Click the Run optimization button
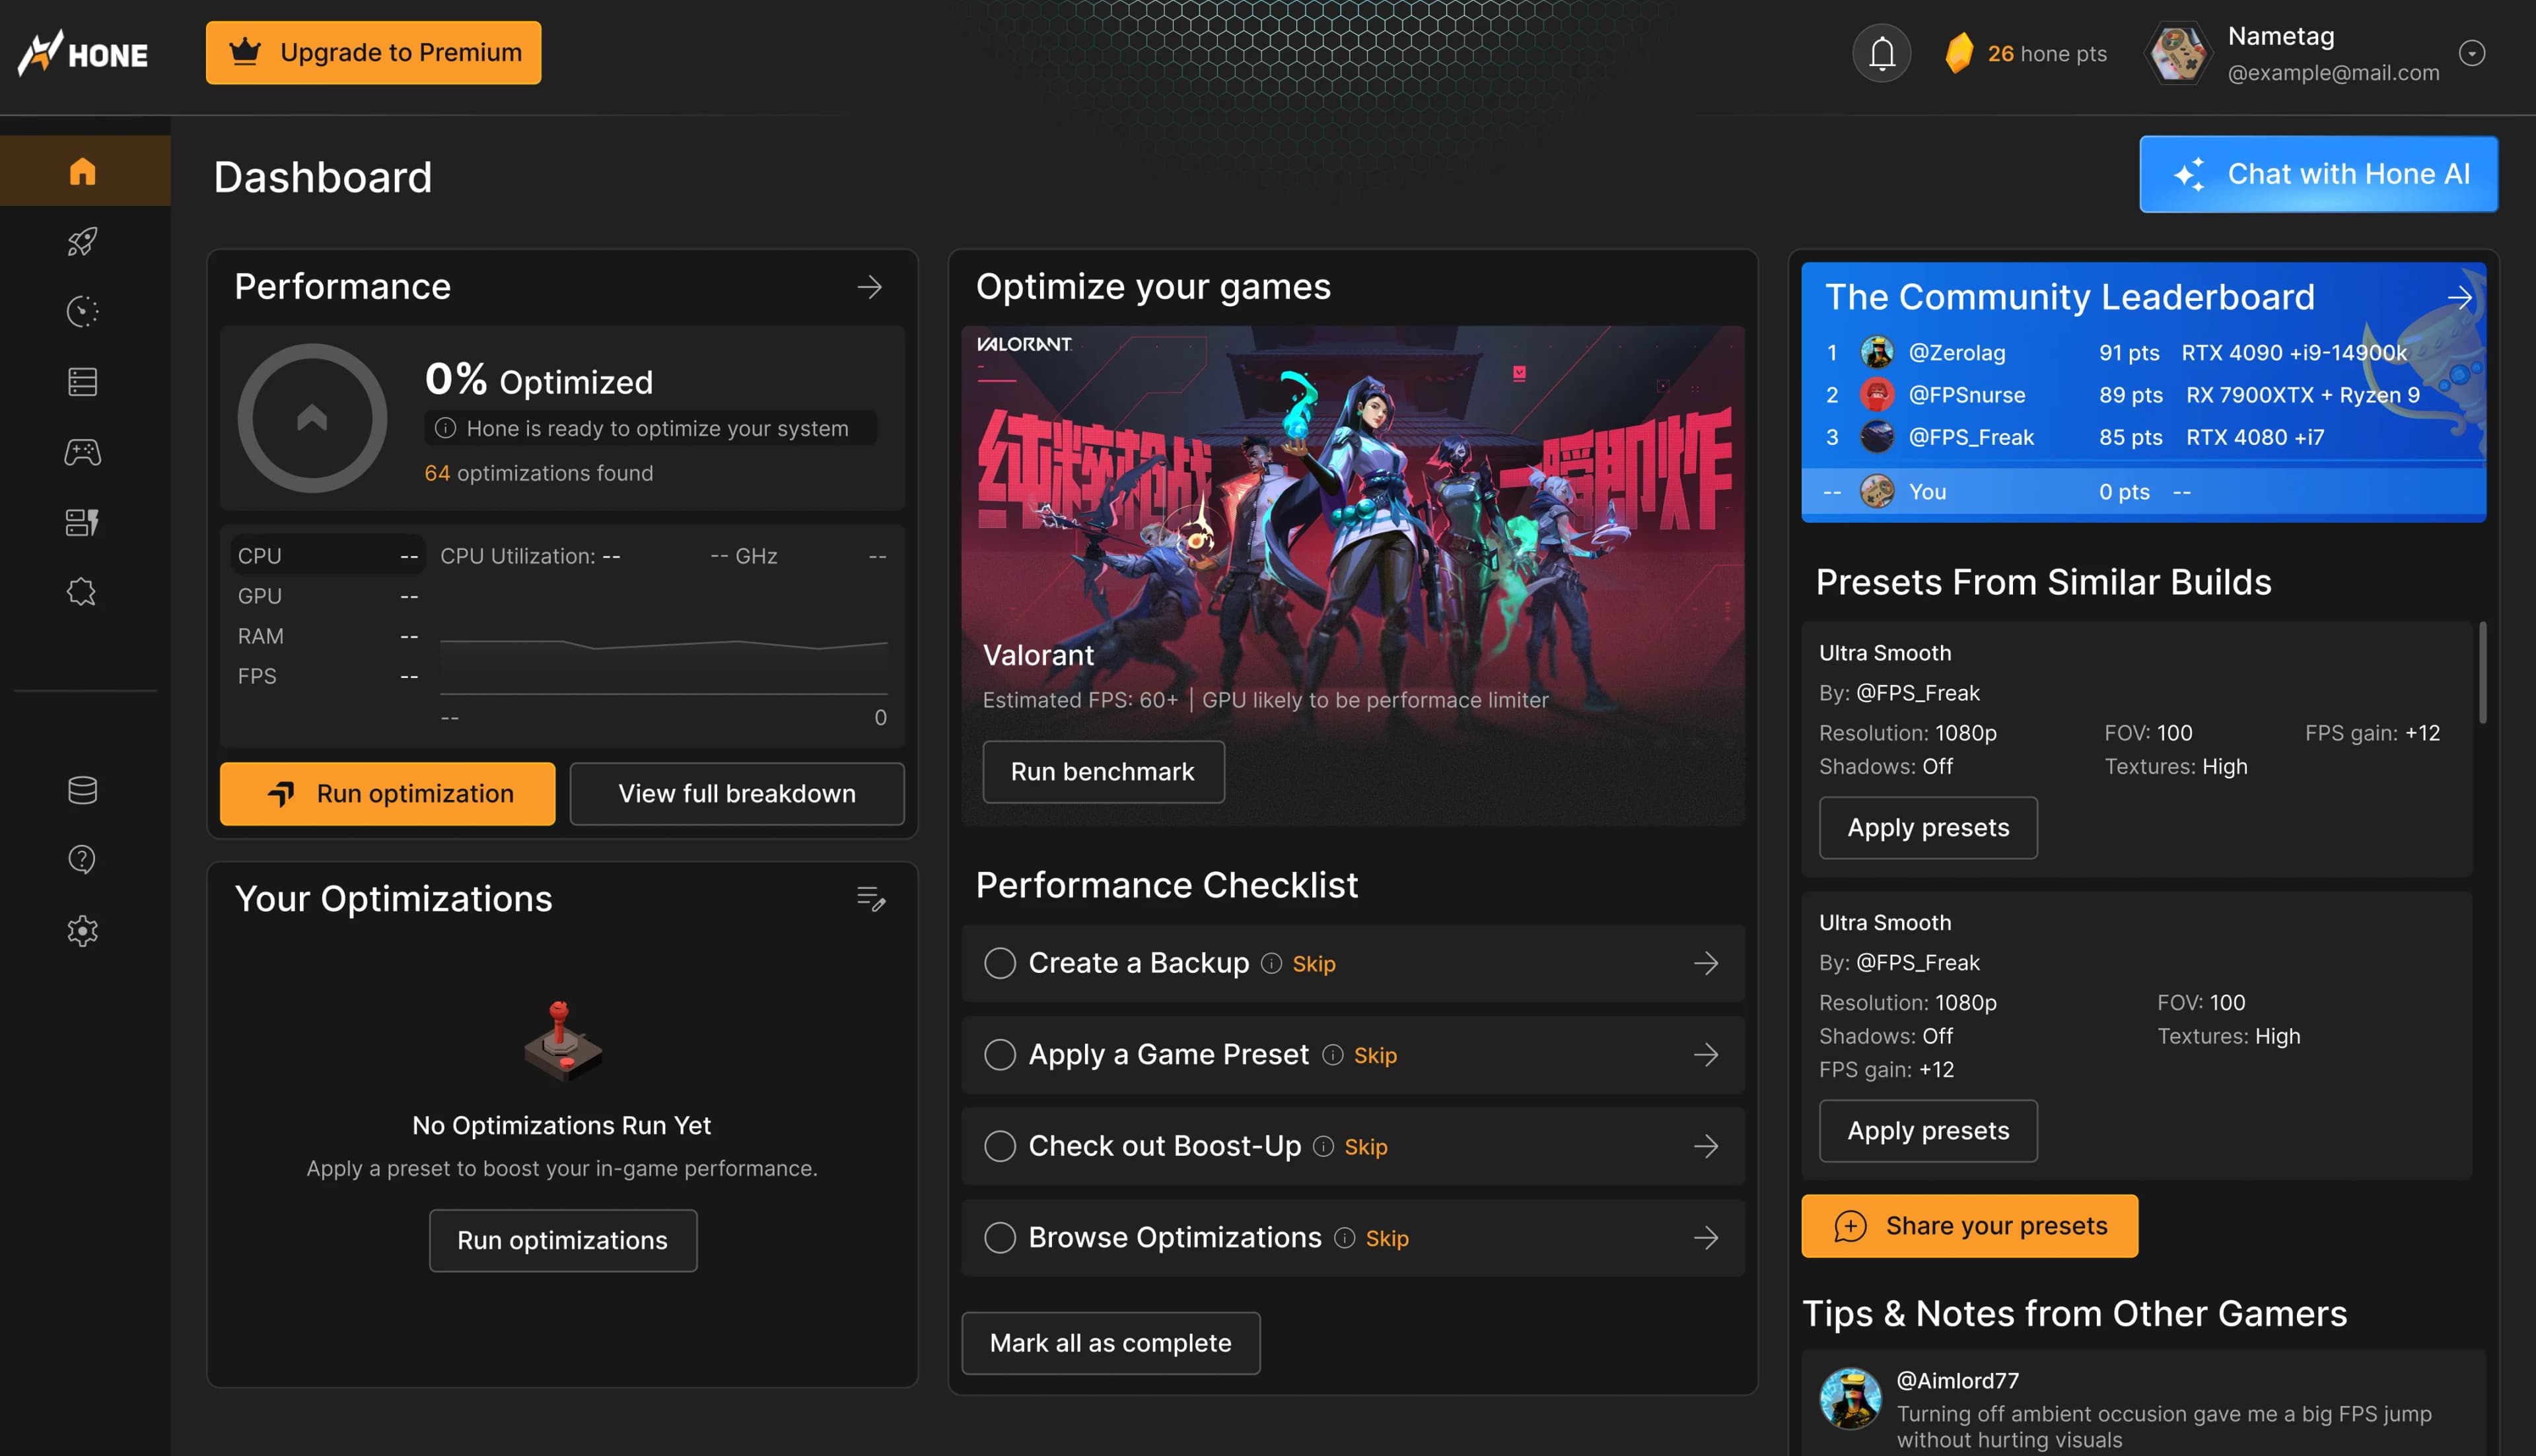The width and height of the screenshot is (2536, 1456). point(387,794)
